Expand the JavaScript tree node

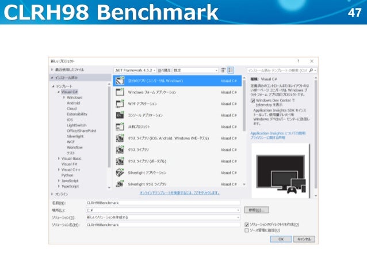59,180
